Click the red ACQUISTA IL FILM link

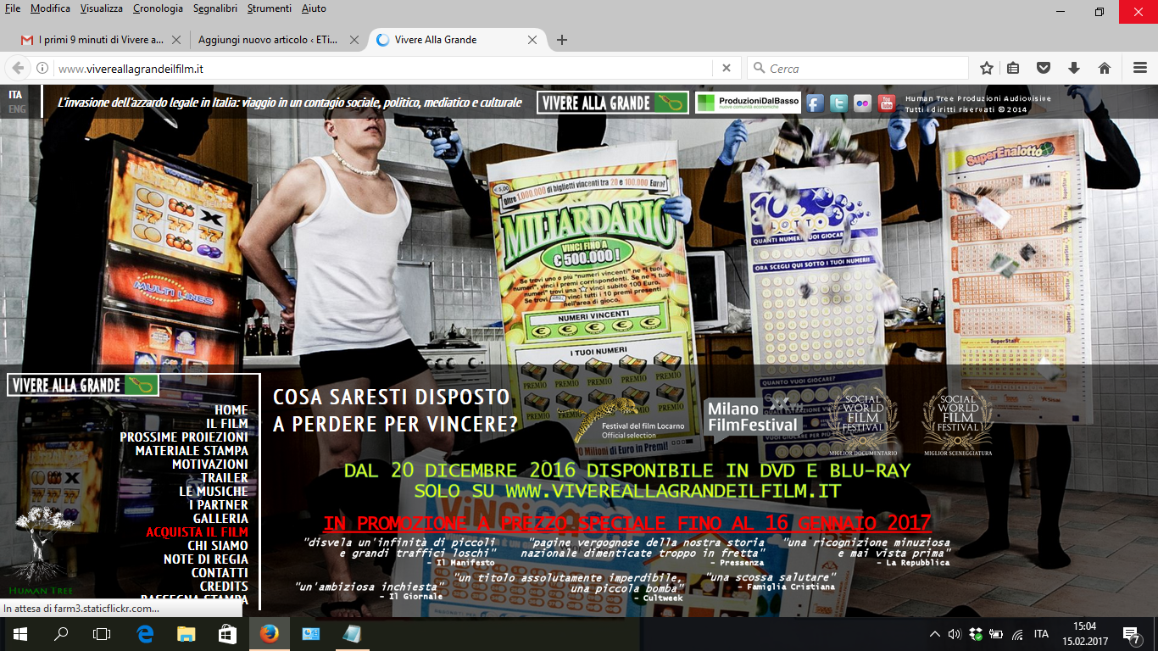(x=198, y=532)
